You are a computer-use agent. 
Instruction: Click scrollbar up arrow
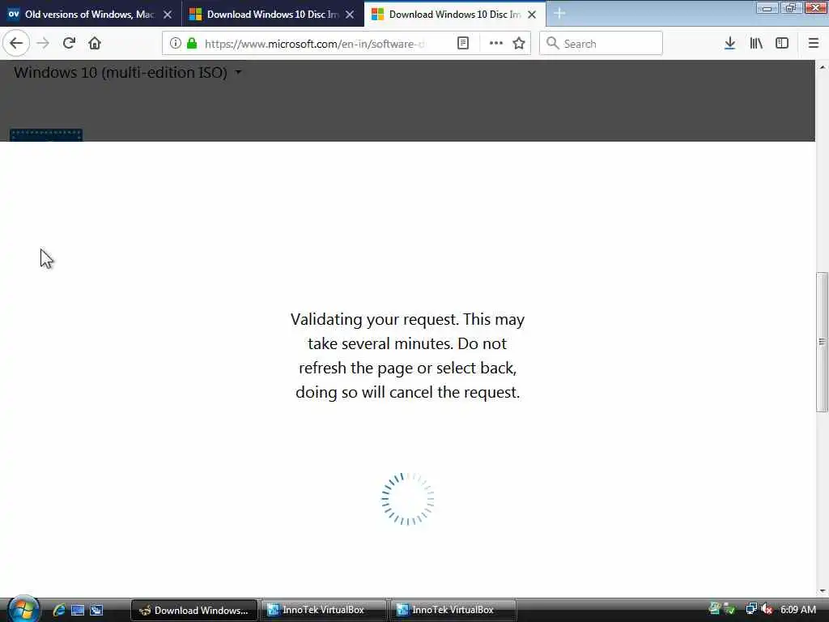[822, 67]
